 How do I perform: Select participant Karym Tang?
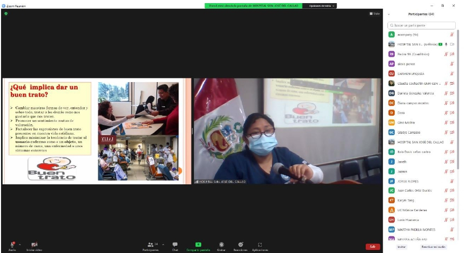click(x=422, y=200)
